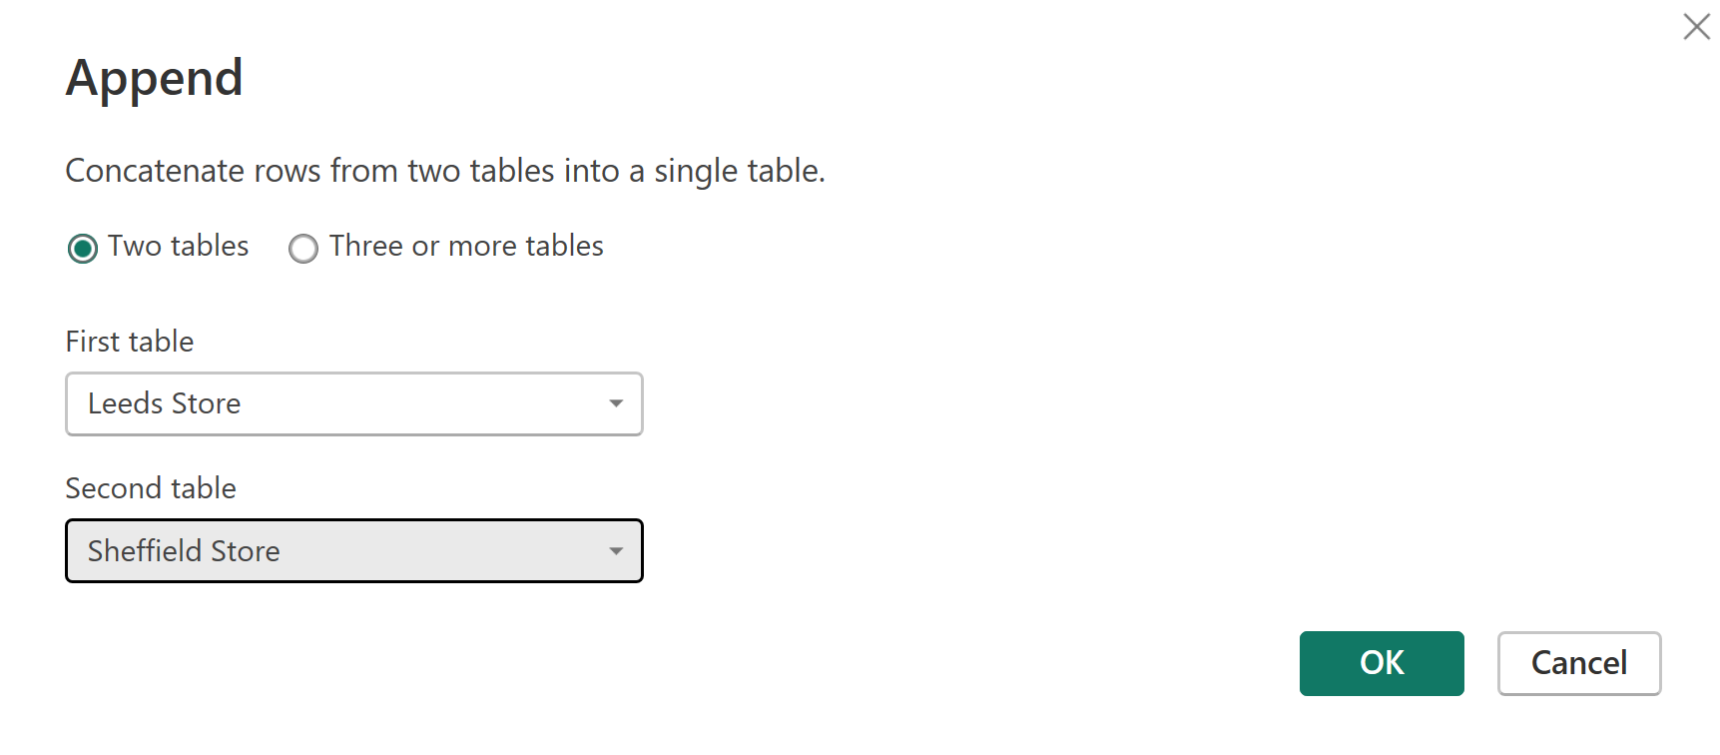This screenshot has width=1720, height=755.
Task: Click the "Concatenate rows" description sentence
Action: point(445,171)
